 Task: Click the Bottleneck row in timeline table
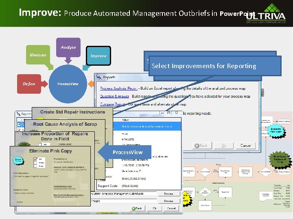(282, 204)
